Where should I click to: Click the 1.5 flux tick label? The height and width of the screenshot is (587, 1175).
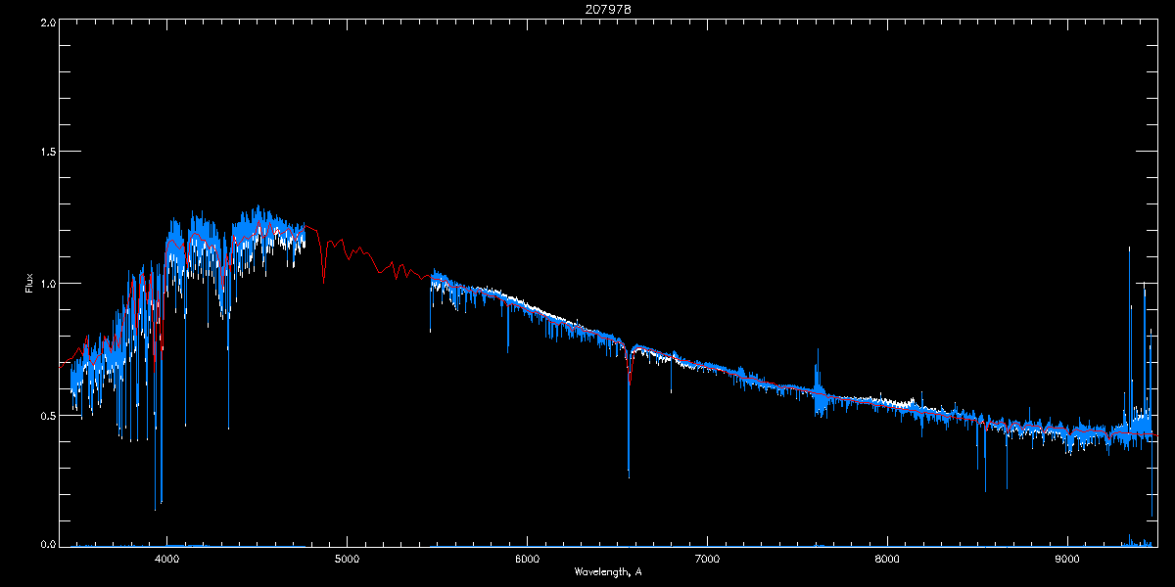click(46, 153)
